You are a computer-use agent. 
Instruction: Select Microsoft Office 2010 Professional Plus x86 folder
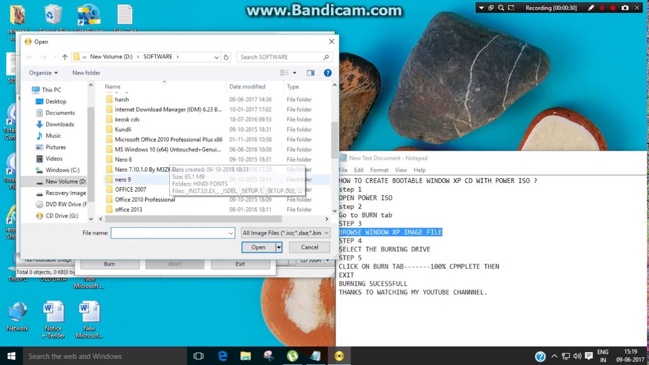pos(168,139)
